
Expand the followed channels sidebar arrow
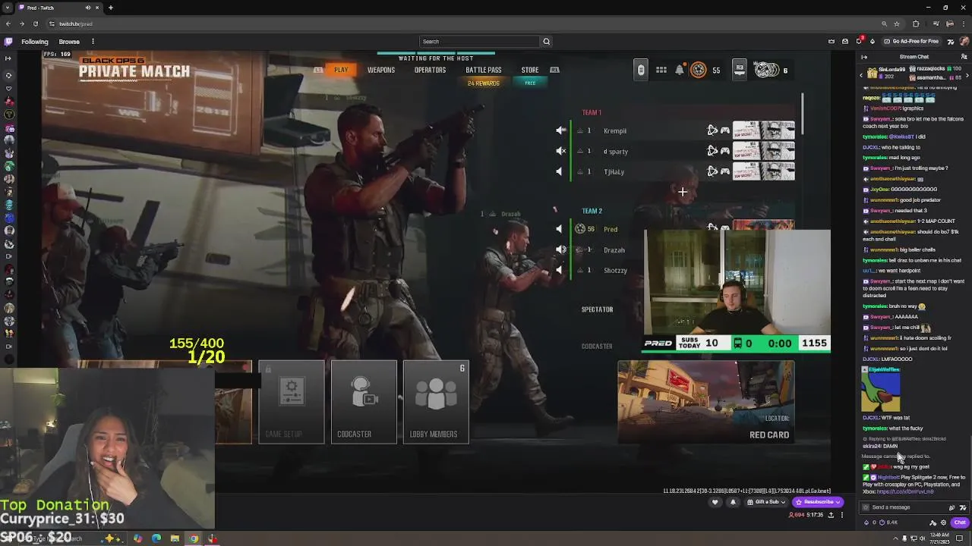pos(8,58)
